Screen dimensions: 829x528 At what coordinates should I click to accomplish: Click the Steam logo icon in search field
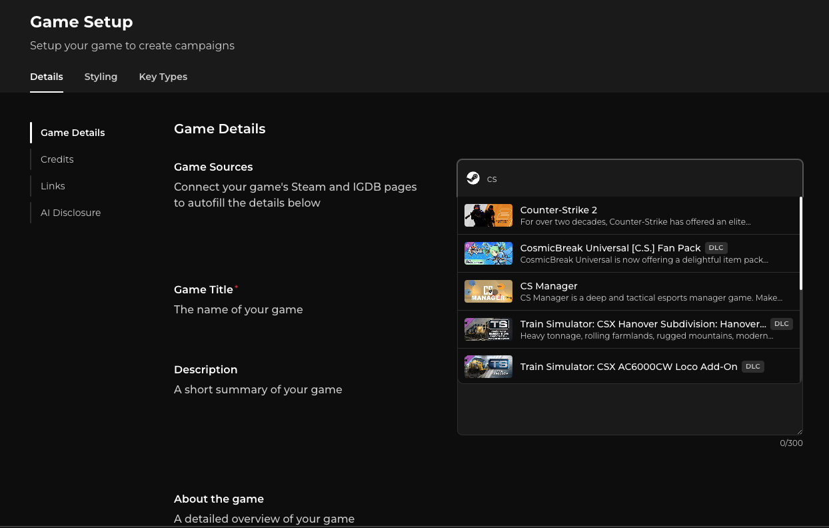[473, 178]
